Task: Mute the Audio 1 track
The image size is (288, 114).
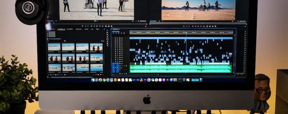Action: [122, 66]
